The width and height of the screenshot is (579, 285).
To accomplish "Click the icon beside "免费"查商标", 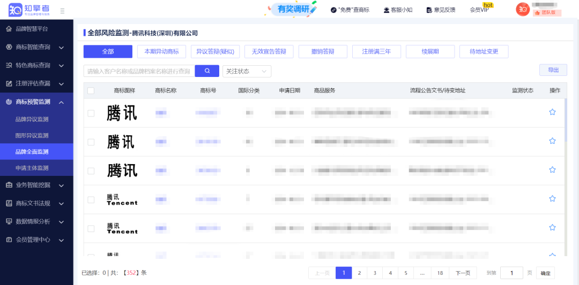I will 333,10.
